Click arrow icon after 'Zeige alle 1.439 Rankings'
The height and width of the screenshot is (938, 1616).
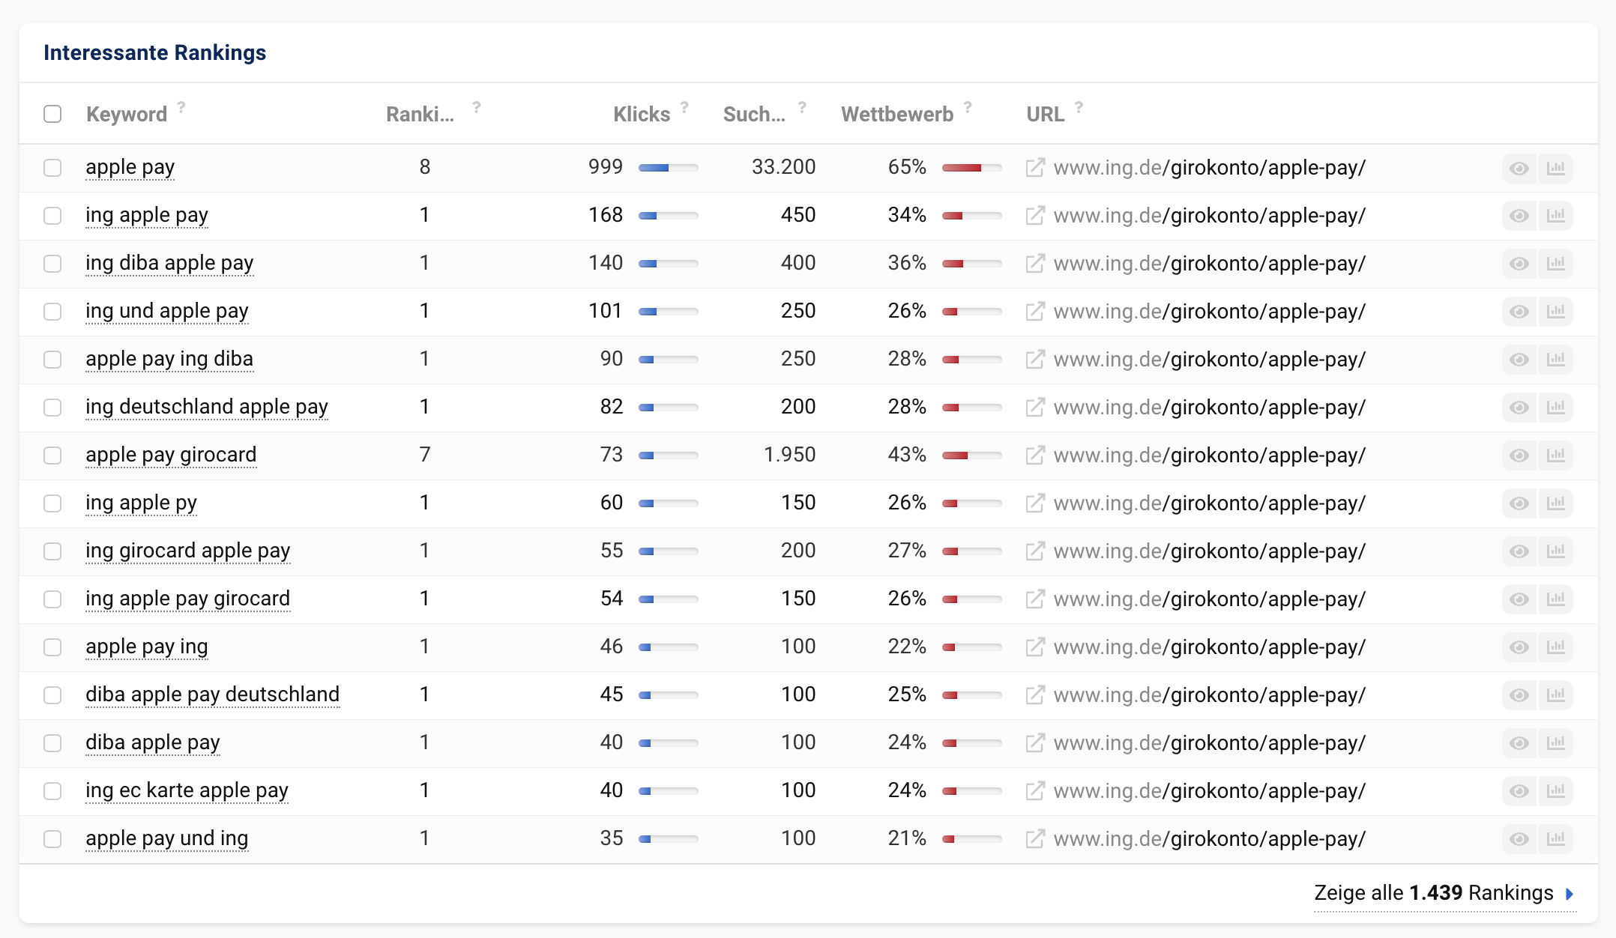1570,894
